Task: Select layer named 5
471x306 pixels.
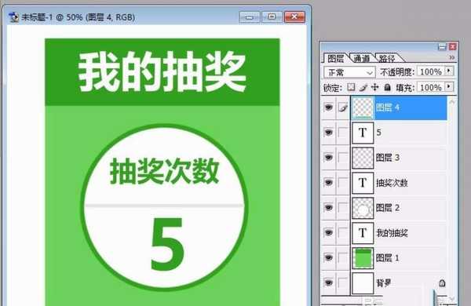Action: pyautogui.click(x=378, y=133)
